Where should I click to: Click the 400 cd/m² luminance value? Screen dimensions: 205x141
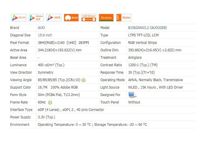pyautogui.click(x=51, y=65)
